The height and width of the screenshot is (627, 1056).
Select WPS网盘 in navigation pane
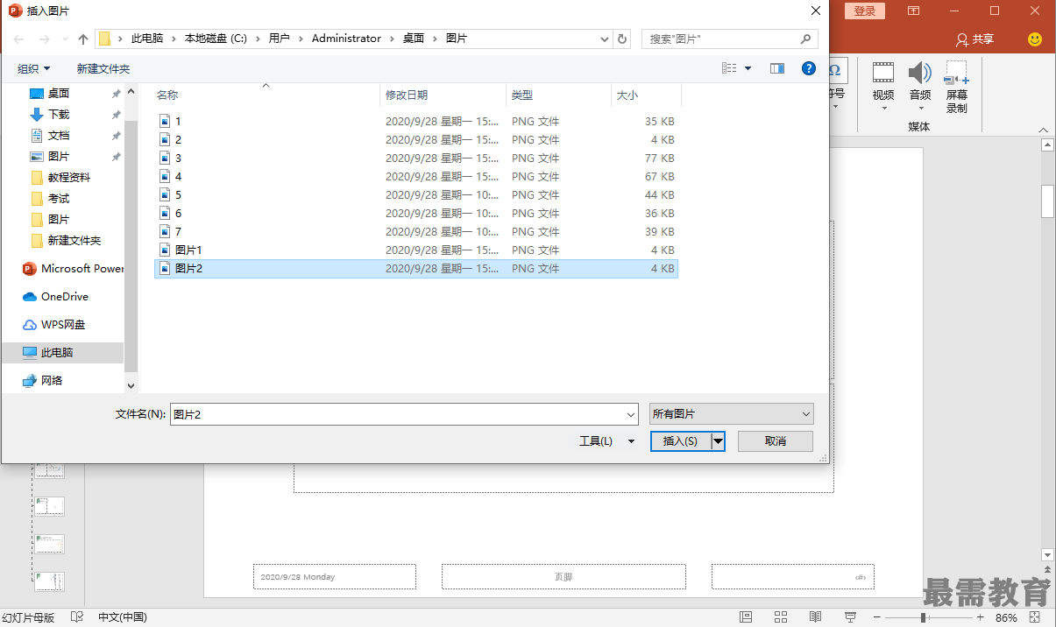pyautogui.click(x=63, y=325)
